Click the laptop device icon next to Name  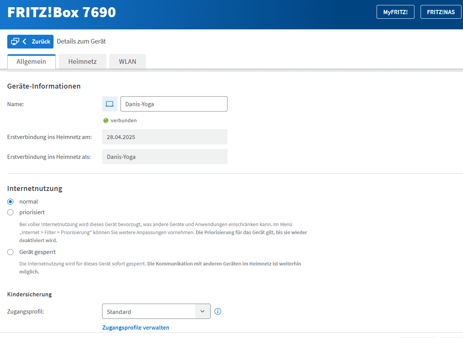pos(110,104)
